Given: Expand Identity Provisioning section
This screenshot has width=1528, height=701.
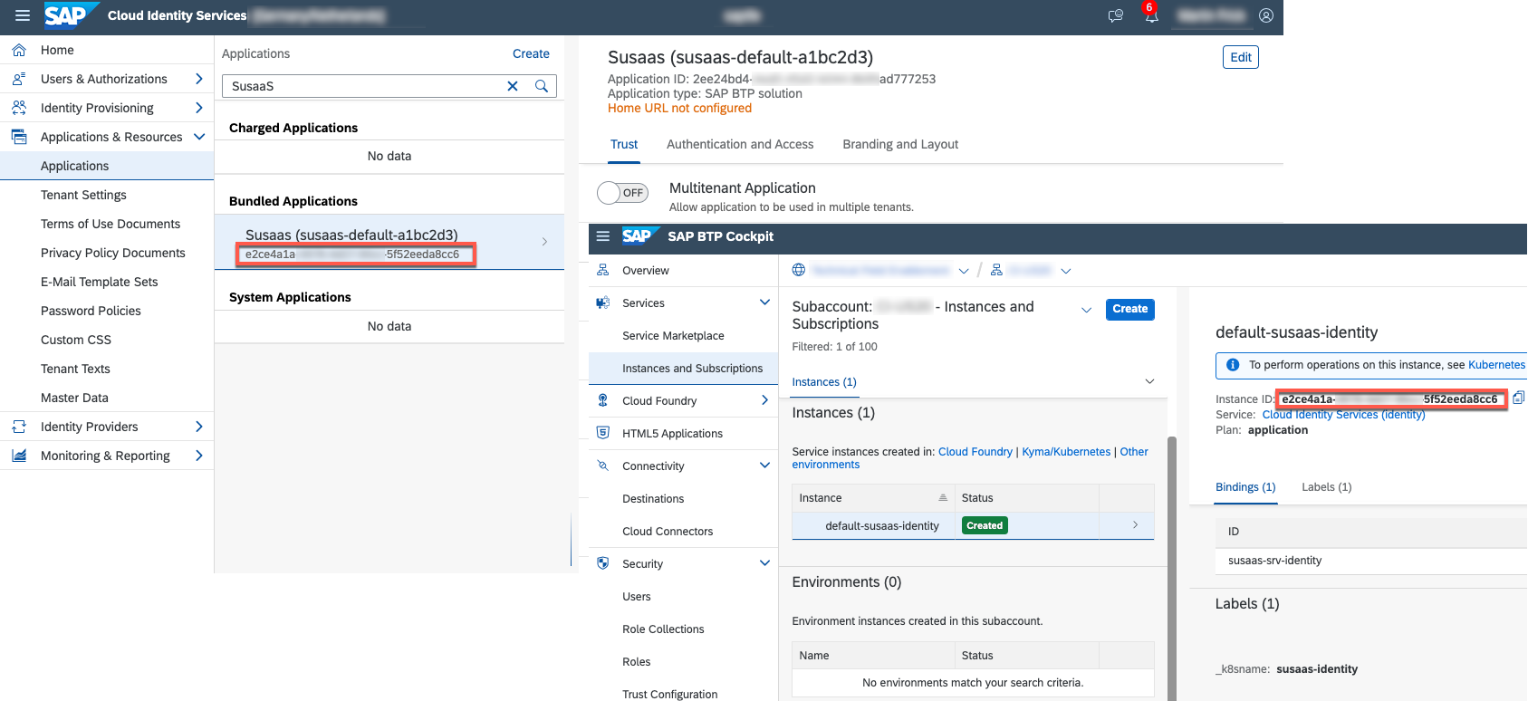Looking at the screenshot, I should coord(199,108).
